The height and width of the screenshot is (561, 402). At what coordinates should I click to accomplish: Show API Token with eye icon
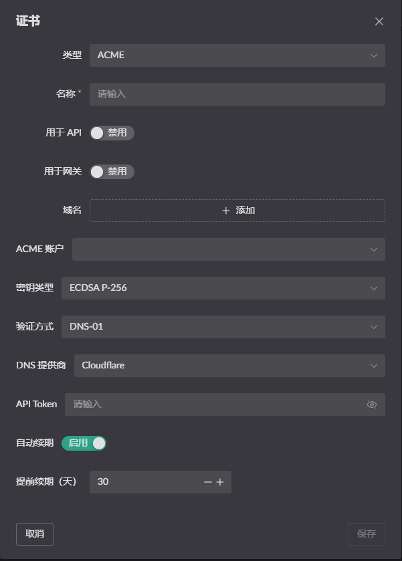point(372,405)
